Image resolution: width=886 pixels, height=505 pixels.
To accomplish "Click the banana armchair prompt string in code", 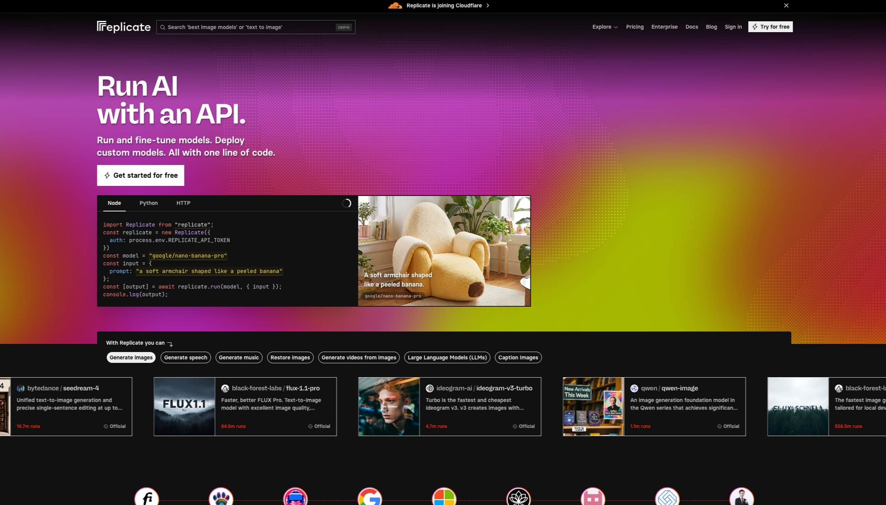I will click(209, 271).
